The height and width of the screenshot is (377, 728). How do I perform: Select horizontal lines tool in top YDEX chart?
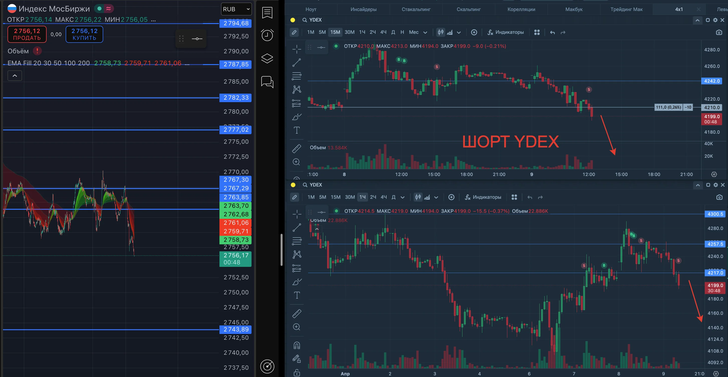pos(296,76)
